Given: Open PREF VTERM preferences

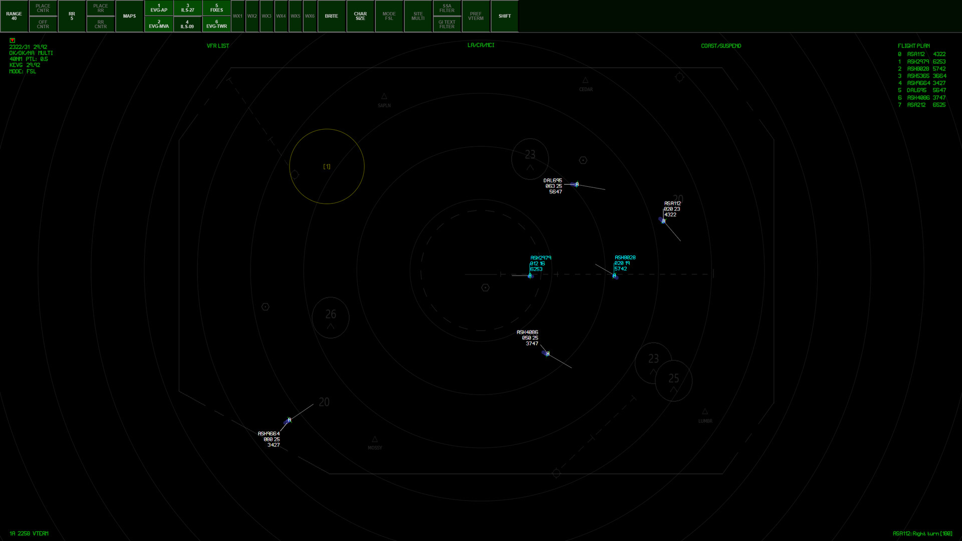Looking at the screenshot, I should point(475,16).
